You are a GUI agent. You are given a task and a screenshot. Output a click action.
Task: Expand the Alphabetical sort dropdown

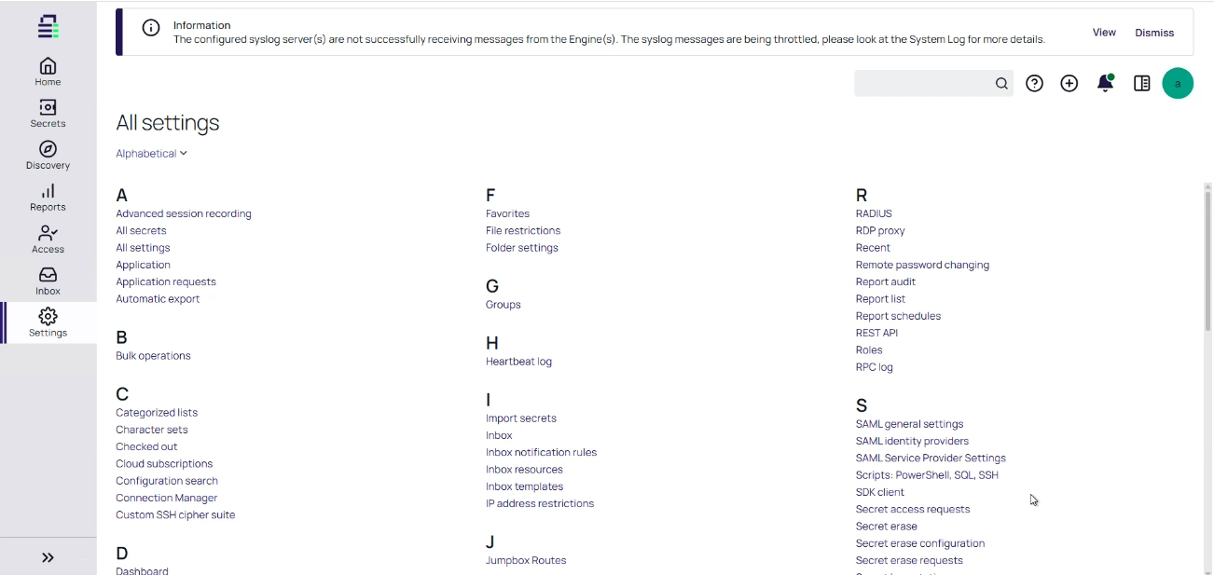(x=151, y=154)
